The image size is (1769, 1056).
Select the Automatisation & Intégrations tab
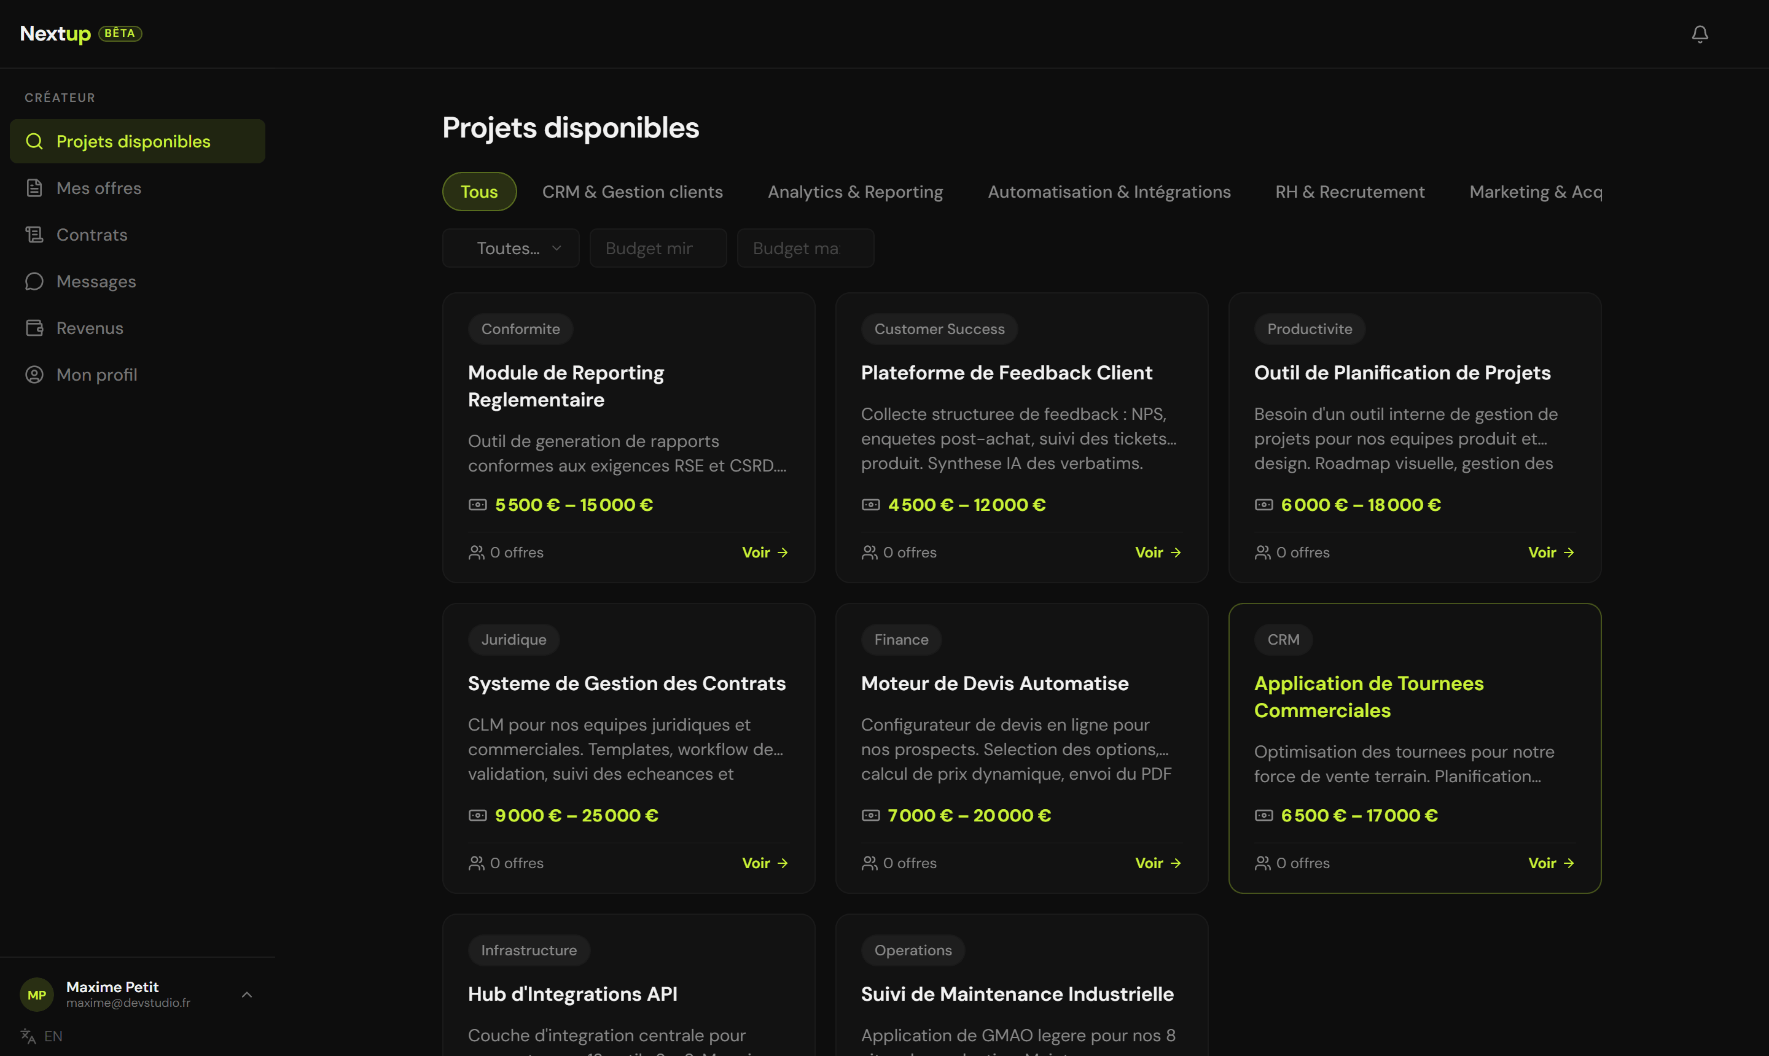(1108, 192)
